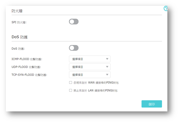Open the TCP-SYN-FLOOD 攻擊防護 dropdown
Viewport: 179px width, 123px height.
pyautogui.click(x=89, y=75)
